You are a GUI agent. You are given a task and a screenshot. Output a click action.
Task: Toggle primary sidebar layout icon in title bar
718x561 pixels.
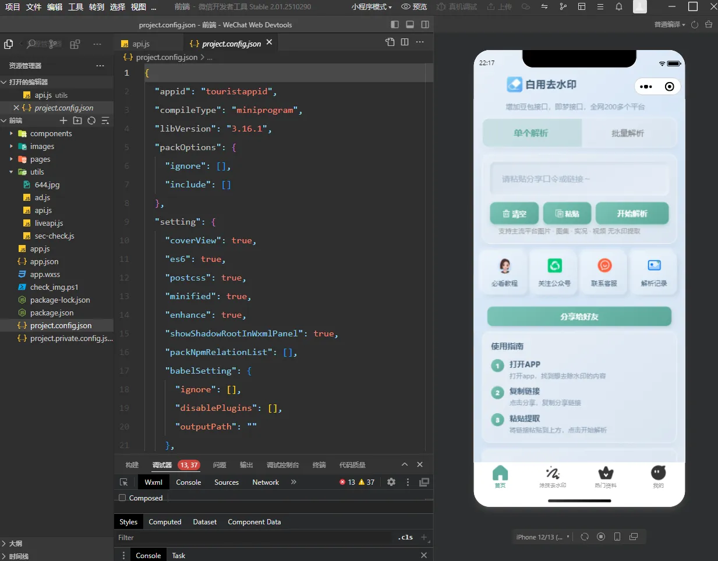coord(395,24)
